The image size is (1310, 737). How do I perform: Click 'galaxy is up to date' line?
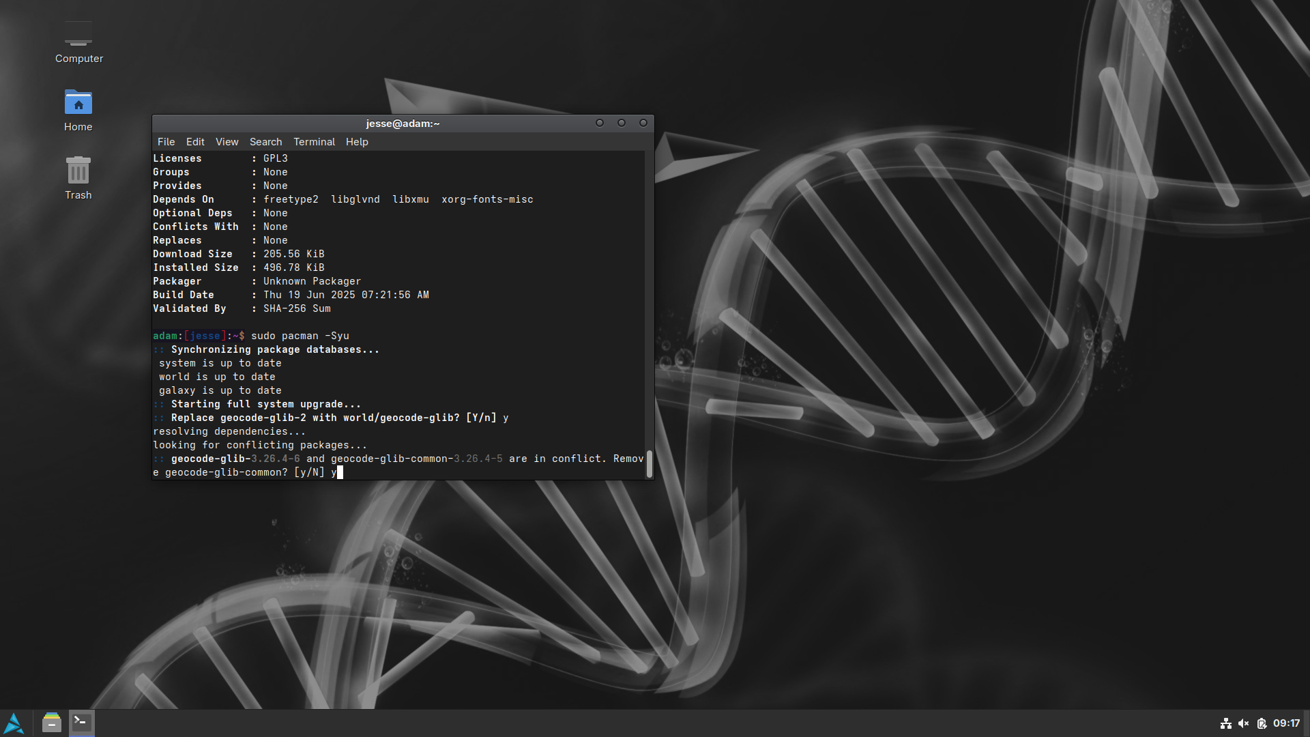(x=220, y=390)
